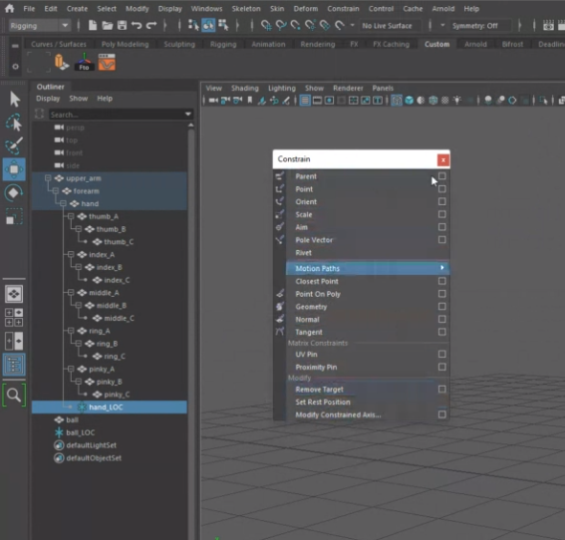565x540 pixels.
Task: Select by hierarchy mode icon
Action: point(193,25)
